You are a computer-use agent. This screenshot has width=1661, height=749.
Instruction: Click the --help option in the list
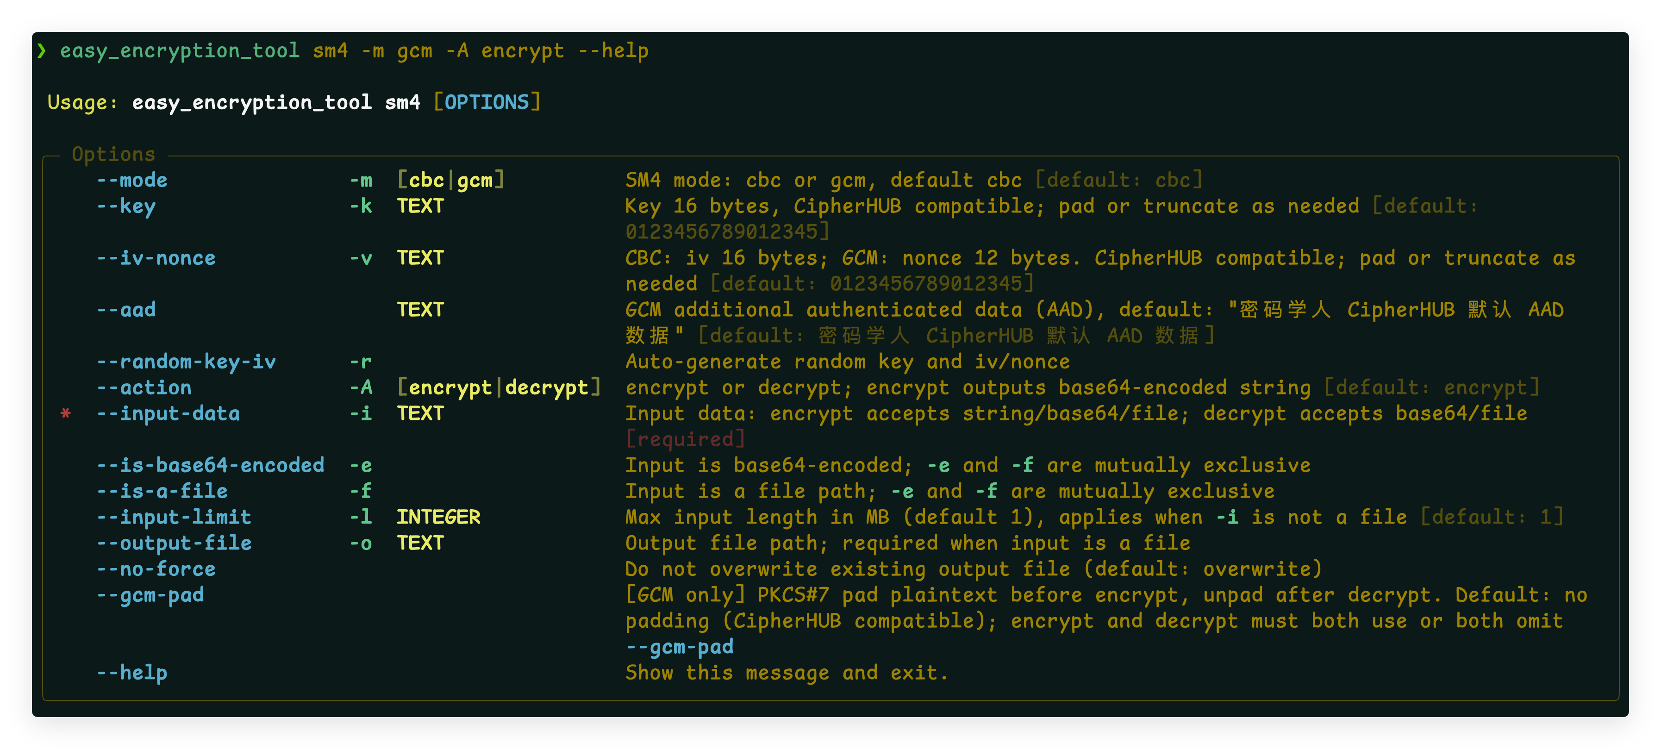[x=131, y=672]
